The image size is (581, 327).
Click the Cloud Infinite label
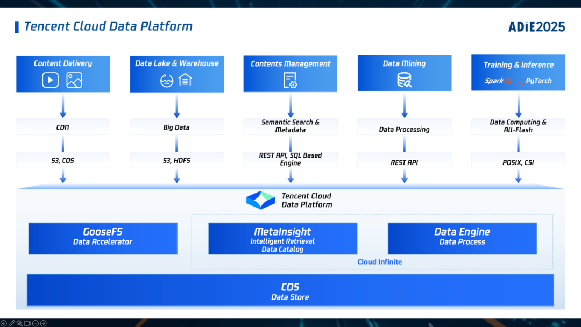[x=379, y=262]
